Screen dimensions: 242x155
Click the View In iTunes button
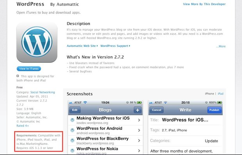click(x=29, y=69)
